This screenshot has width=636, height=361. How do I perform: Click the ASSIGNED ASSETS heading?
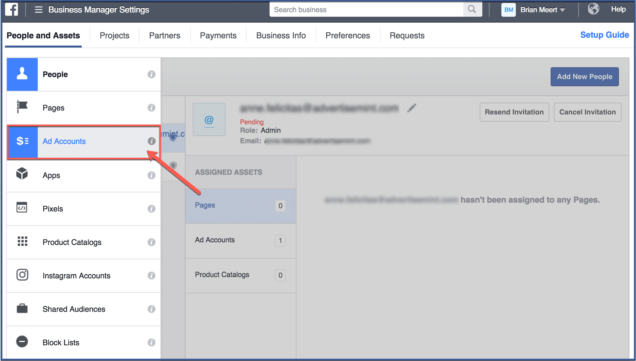pyautogui.click(x=229, y=172)
